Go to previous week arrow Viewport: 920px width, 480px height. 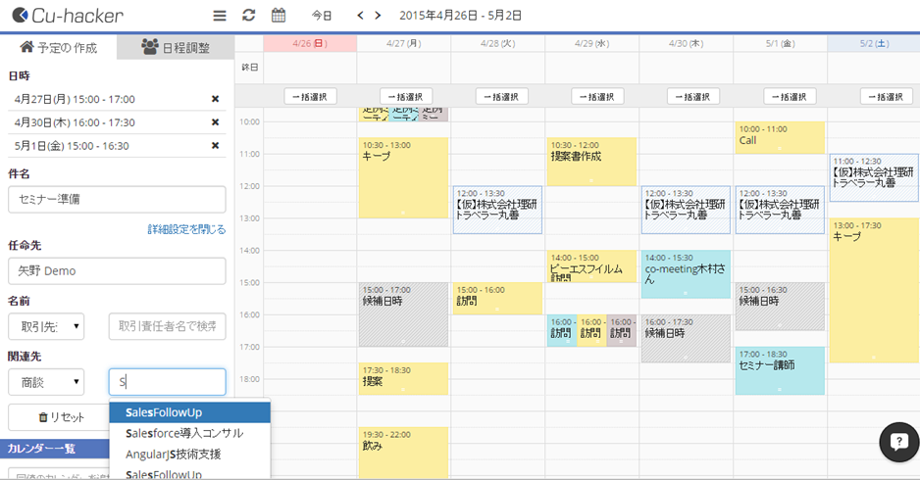click(x=360, y=16)
